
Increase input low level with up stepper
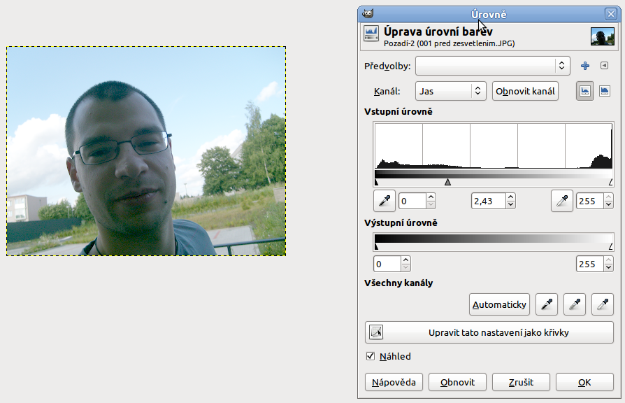(431, 197)
